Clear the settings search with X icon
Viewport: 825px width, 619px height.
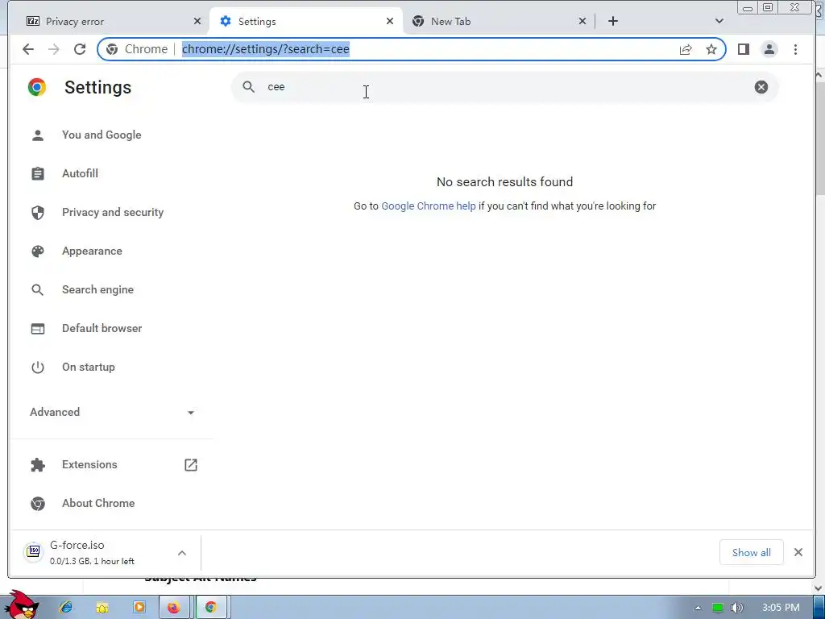761,87
